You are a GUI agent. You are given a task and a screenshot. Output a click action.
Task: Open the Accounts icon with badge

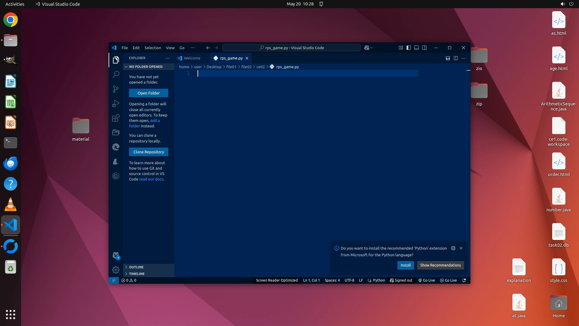click(x=116, y=256)
